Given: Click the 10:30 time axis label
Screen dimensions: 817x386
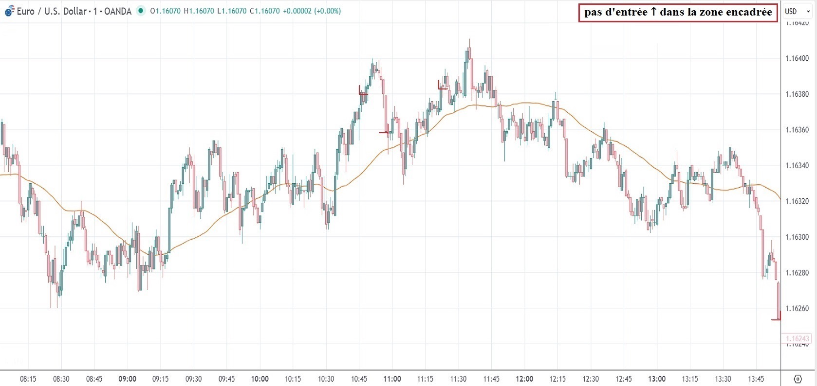Looking at the screenshot, I should (326, 379).
